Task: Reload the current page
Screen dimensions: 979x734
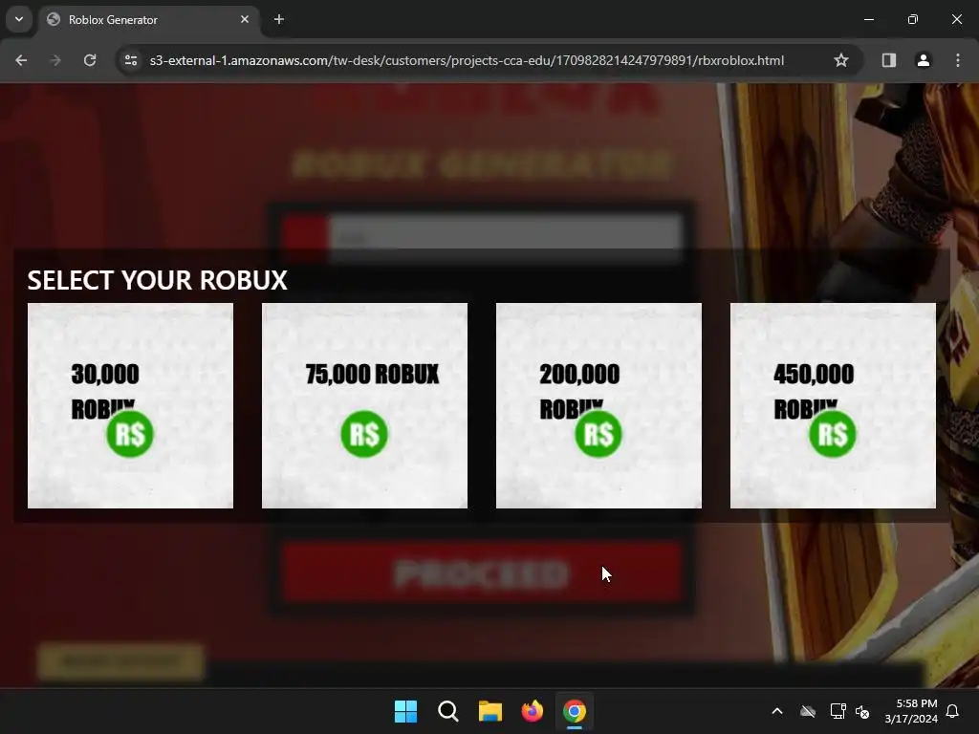Action: click(x=90, y=60)
